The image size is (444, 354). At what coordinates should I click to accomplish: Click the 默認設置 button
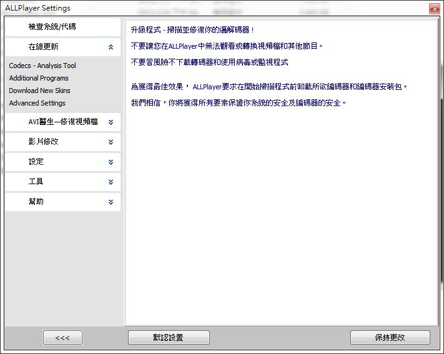pos(169,338)
